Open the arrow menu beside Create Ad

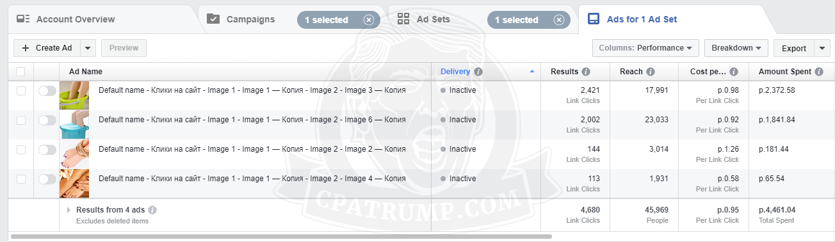(88, 48)
